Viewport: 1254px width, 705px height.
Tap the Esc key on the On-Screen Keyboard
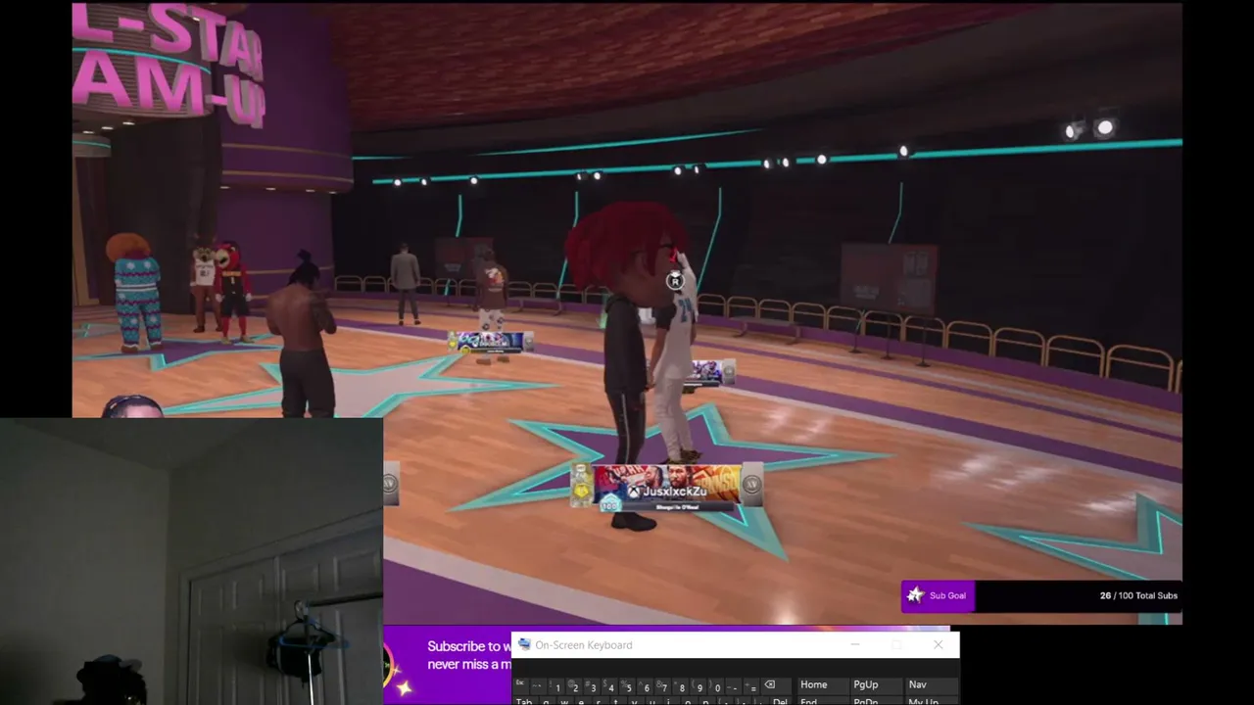[x=521, y=685]
